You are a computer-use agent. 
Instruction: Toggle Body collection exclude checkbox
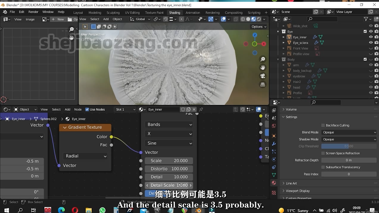365,59
